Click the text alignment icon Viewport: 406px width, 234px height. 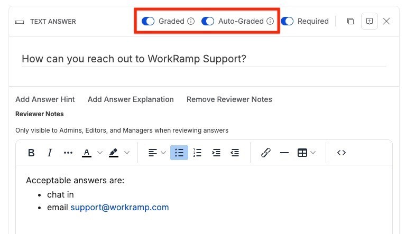tap(152, 153)
